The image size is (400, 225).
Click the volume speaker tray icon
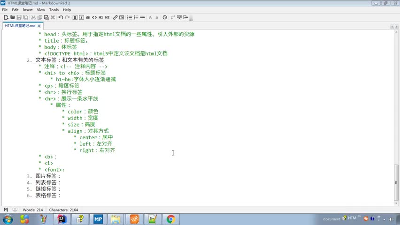tap(392, 219)
